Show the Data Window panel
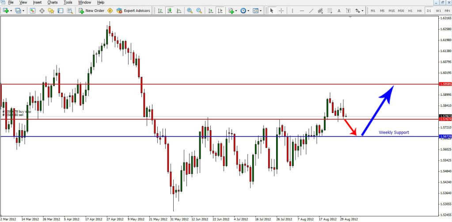 point(42,11)
